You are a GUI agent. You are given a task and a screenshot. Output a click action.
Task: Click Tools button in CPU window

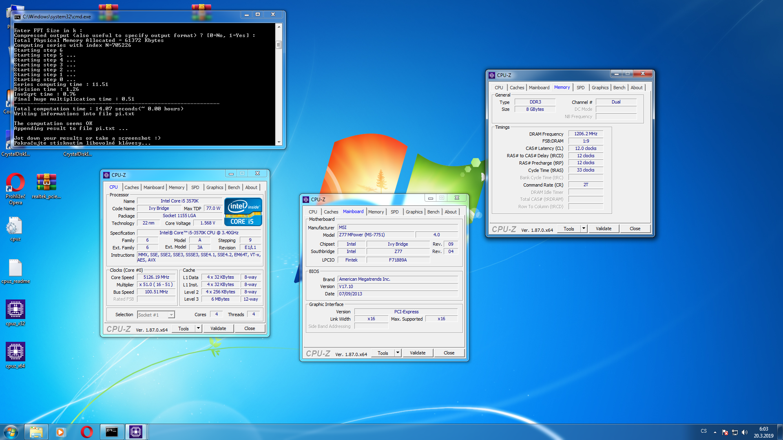tap(184, 328)
